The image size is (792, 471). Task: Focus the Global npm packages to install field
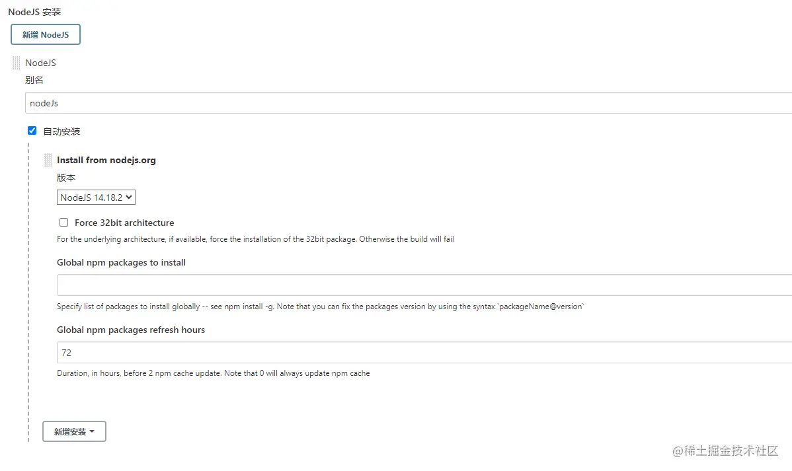tap(423, 285)
